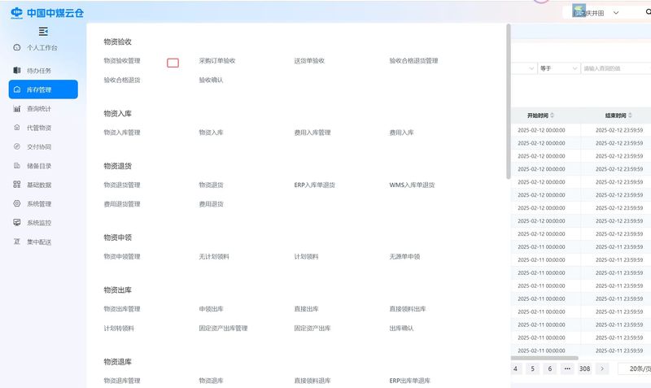Open 固定资产出库管理 link
The image size is (651, 388).
point(223,328)
